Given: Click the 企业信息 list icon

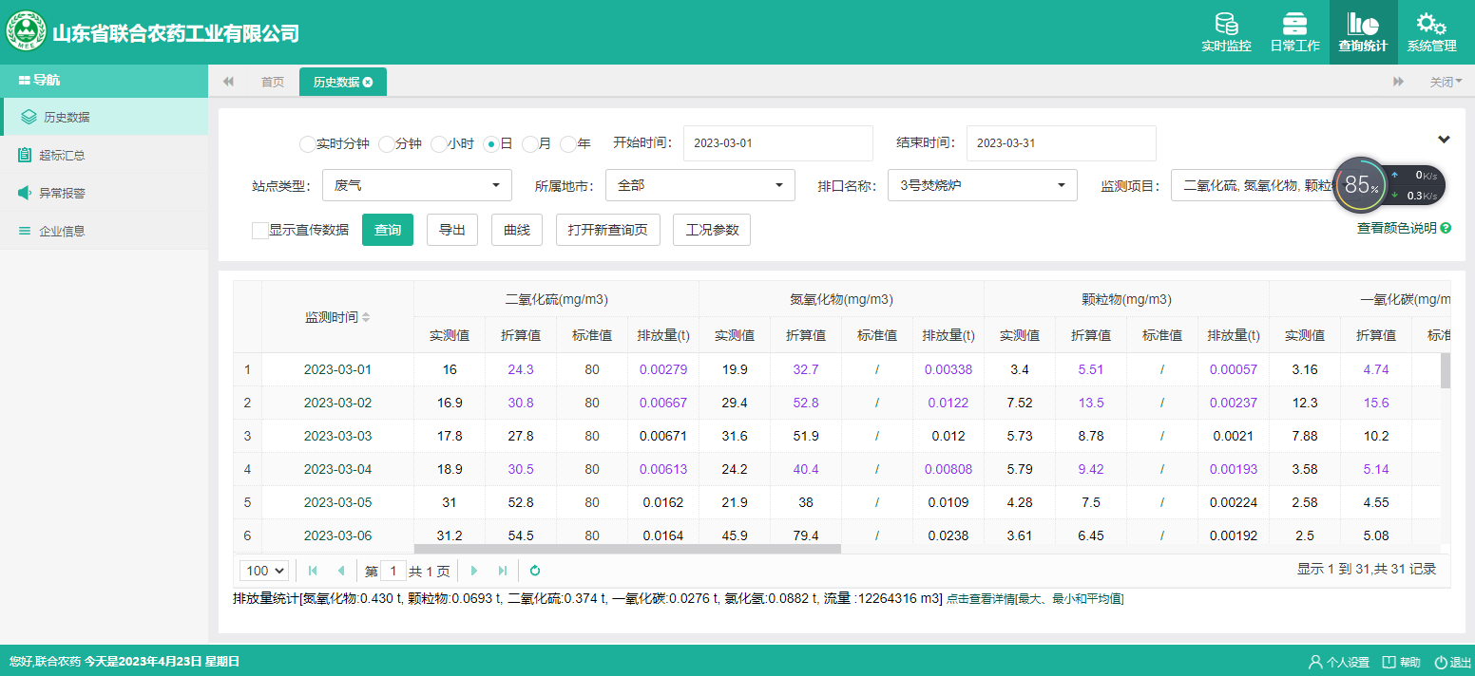Looking at the screenshot, I should coord(25,231).
